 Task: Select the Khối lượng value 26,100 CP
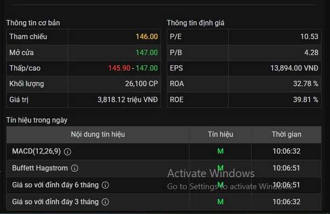[141, 84]
